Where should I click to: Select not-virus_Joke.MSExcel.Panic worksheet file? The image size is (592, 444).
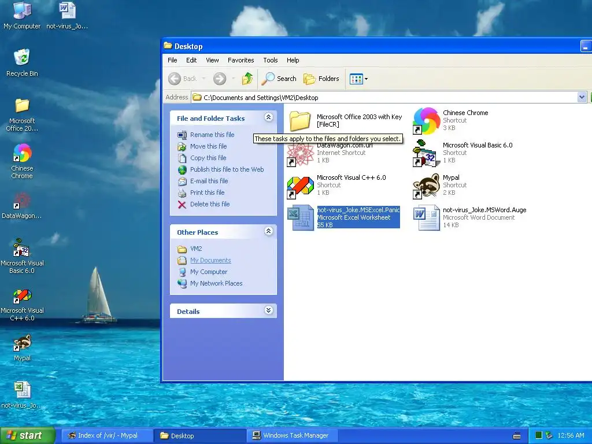[x=343, y=217]
